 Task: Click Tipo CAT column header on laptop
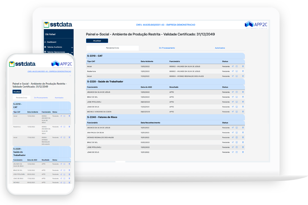coord(91,62)
